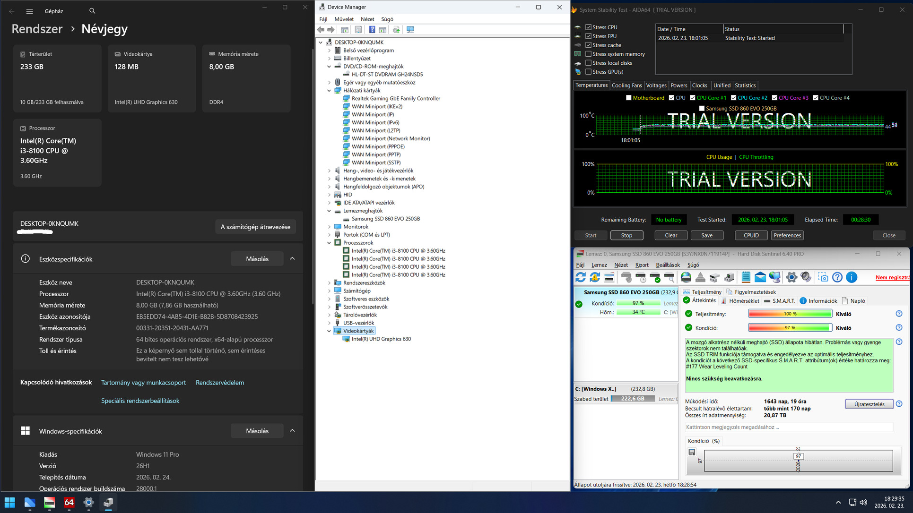Open the Művelet menu in Device Manager
The height and width of the screenshot is (513, 913).
coord(344,19)
